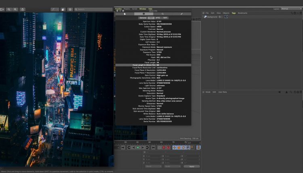Toggle Rotation keyframe recording
The height and width of the screenshot is (173, 303).
(183, 148)
